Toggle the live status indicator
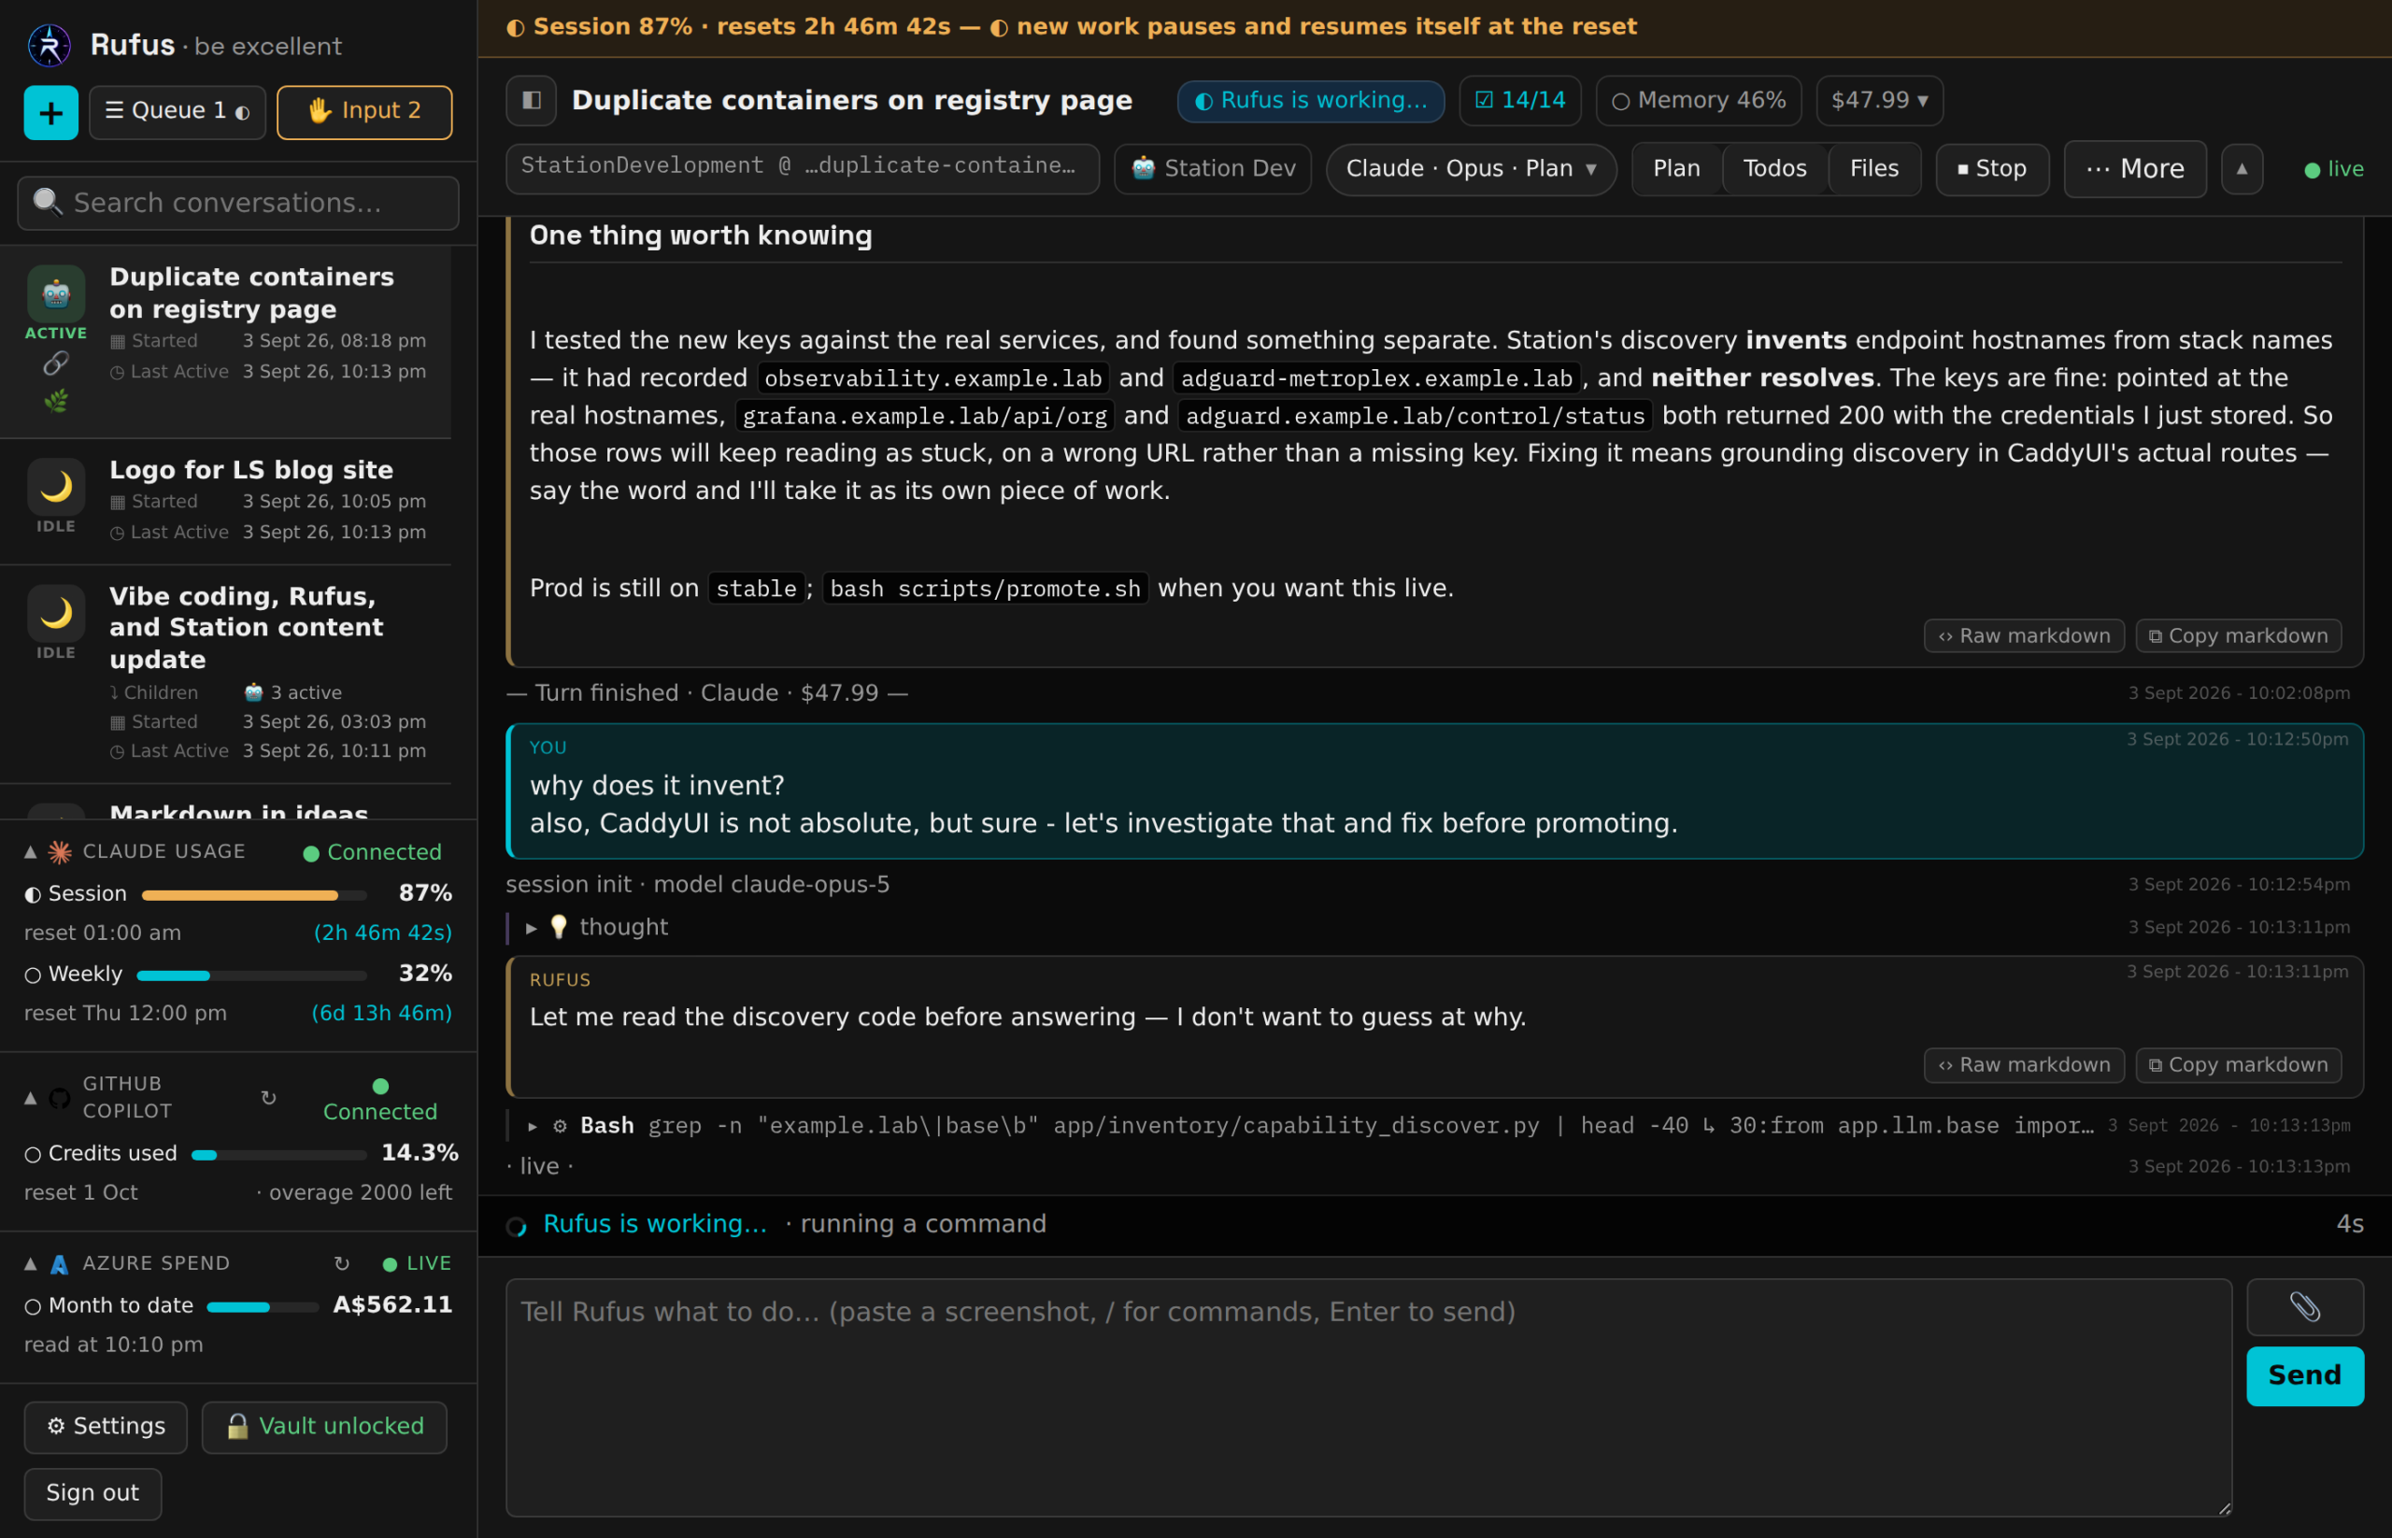The width and height of the screenshot is (2392, 1538). coord(2332,170)
